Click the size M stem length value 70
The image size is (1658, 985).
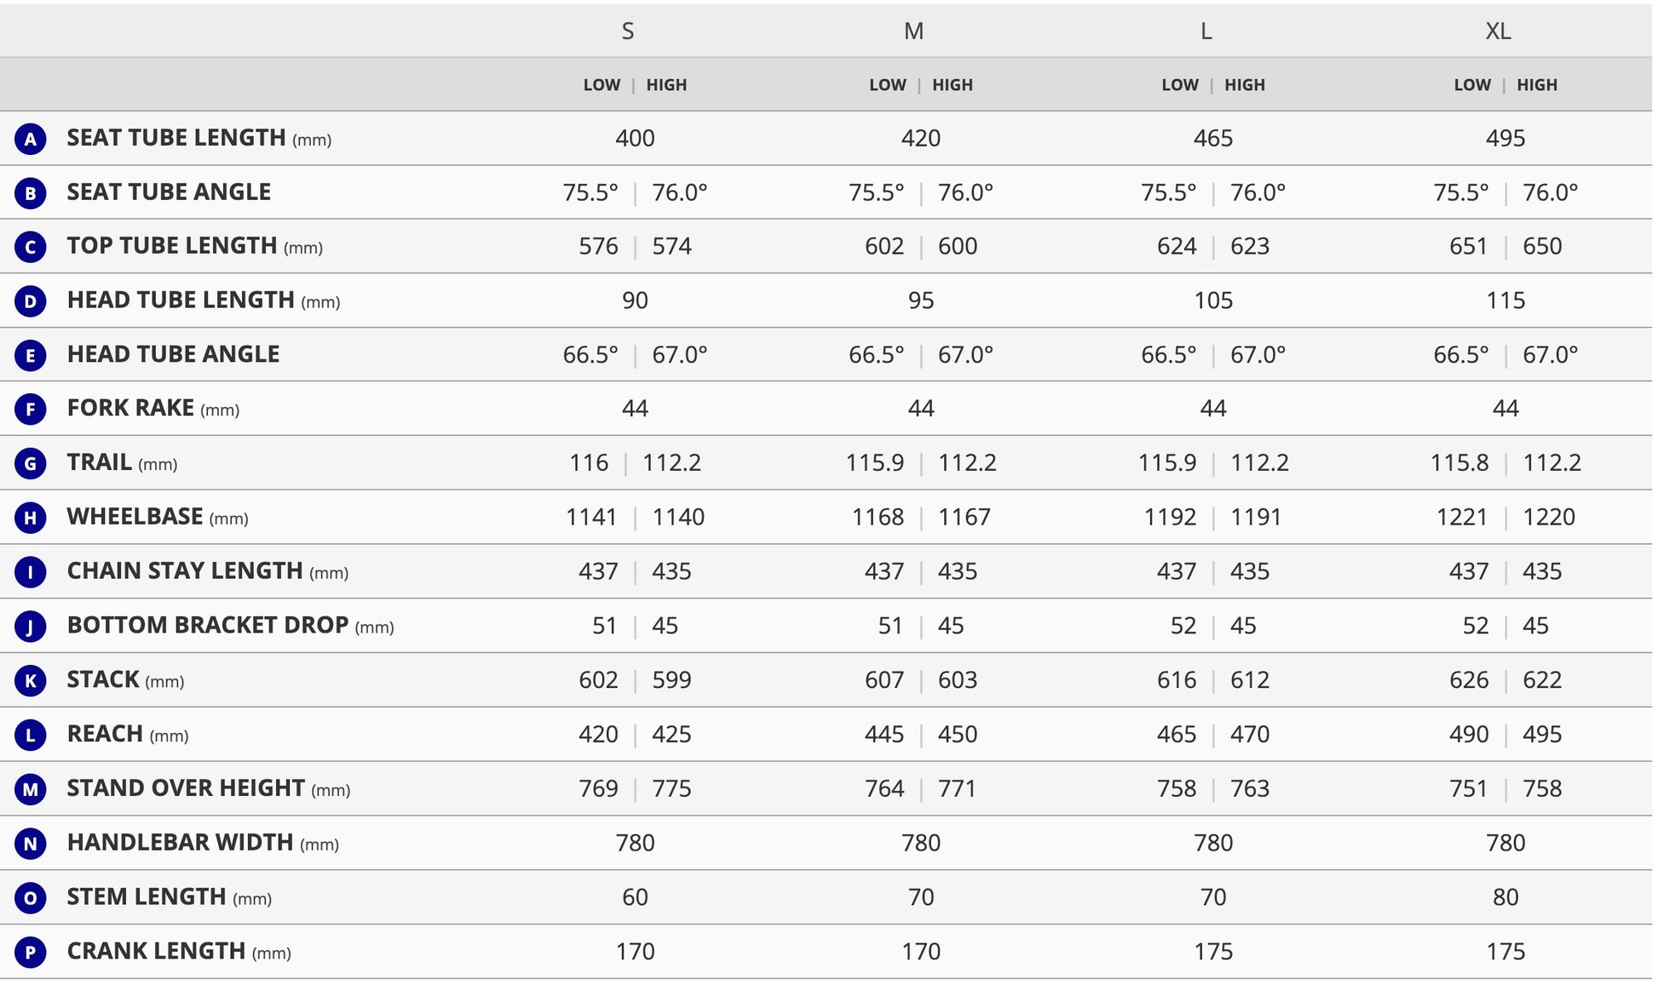coord(921,897)
